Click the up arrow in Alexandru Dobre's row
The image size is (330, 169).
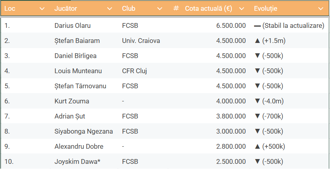(257, 146)
